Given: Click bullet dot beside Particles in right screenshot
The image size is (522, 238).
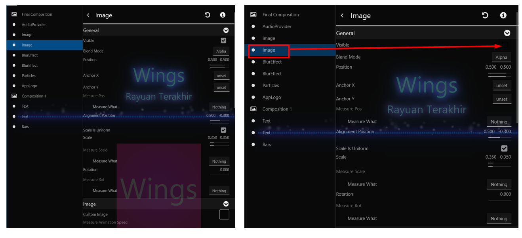Looking at the screenshot, I should [x=253, y=85].
